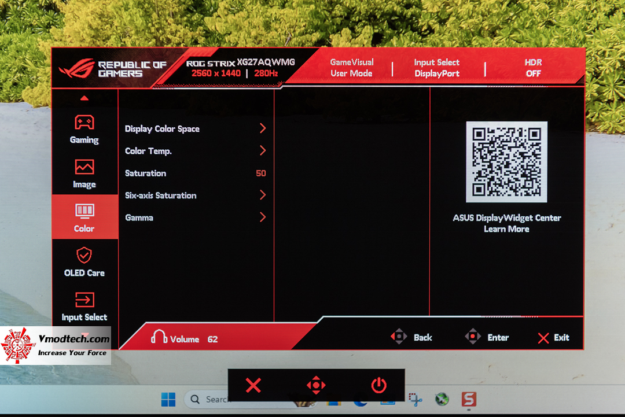The width and height of the screenshot is (625, 417).
Task: Open the Input Select arrow icon
Action: (x=84, y=300)
